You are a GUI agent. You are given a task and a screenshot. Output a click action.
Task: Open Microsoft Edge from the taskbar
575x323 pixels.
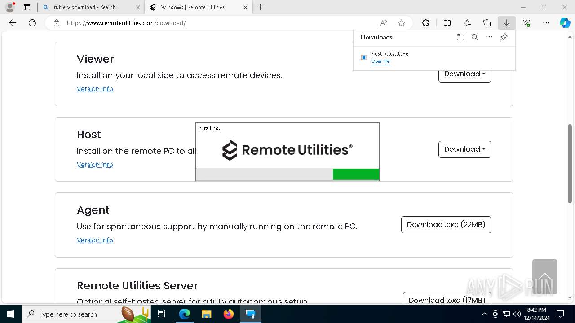point(185,314)
